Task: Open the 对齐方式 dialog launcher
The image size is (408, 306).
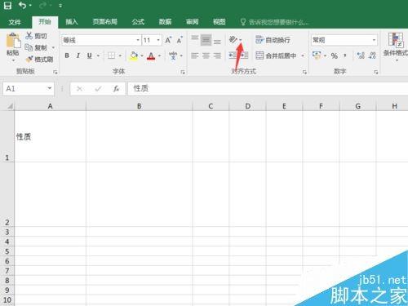Action: (x=304, y=72)
